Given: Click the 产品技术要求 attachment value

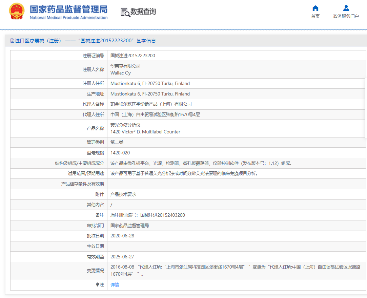Looking at the screenshot, I should (x=123, y=194).
